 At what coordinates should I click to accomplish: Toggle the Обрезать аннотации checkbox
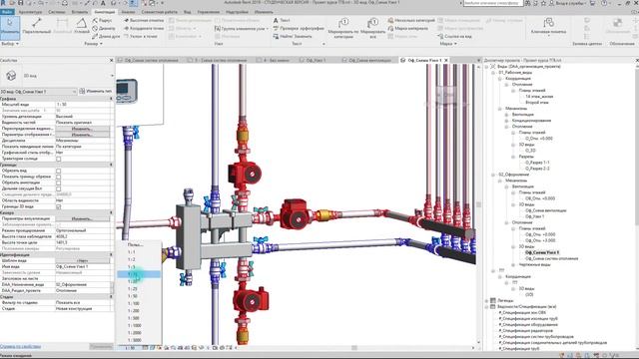[58, 182]
